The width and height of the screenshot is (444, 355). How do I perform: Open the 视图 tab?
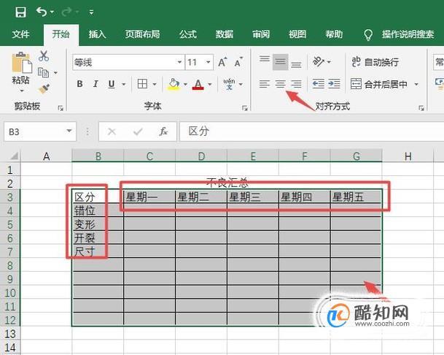[x=297, y=34]
